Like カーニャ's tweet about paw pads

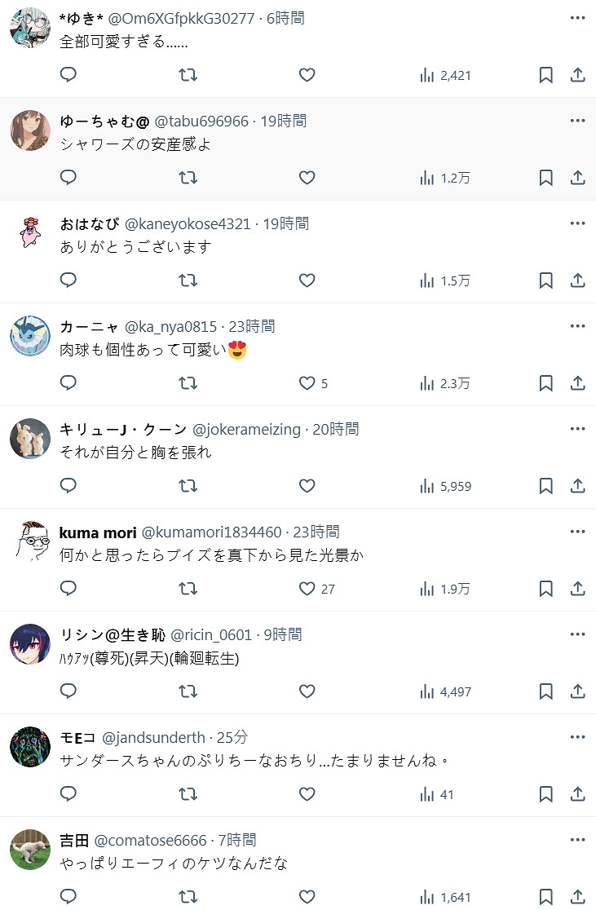(307, 382)
